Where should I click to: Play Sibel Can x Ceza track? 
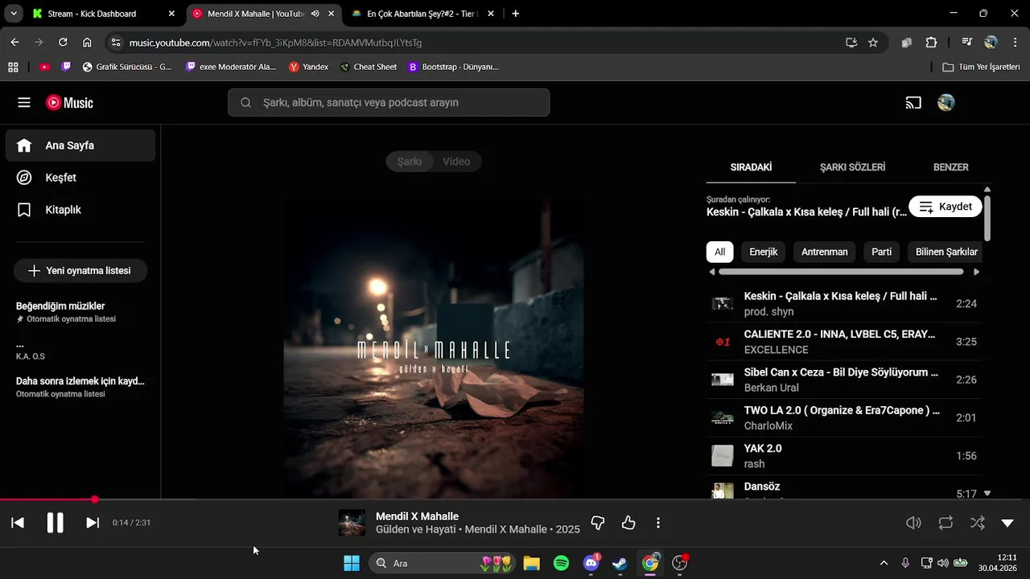tap(844, 380)
